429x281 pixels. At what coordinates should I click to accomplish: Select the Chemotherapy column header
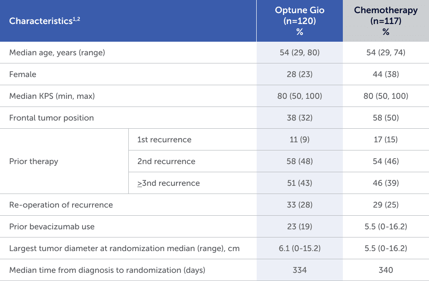tap(385, 21)
